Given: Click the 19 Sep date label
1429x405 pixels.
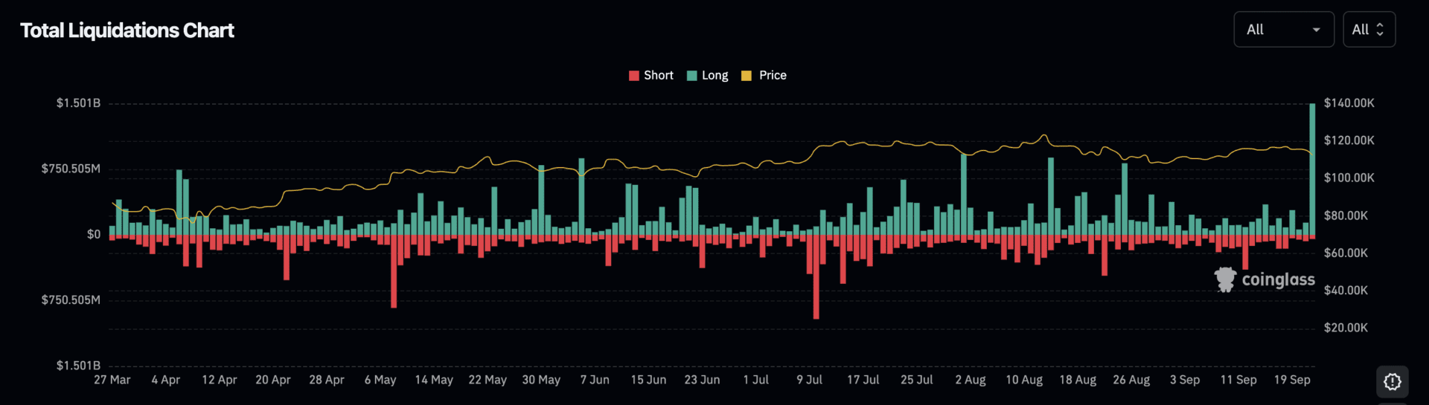Looking at the screenshot, I should coord(1292,380).
